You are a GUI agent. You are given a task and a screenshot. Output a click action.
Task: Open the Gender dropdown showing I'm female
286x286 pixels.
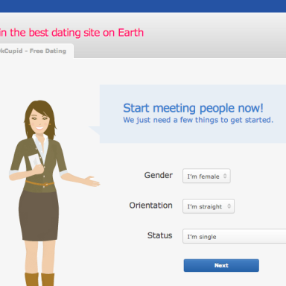click(x=206, y=176)
